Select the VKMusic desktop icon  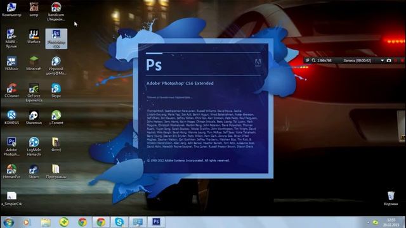[x=11, y=63]
